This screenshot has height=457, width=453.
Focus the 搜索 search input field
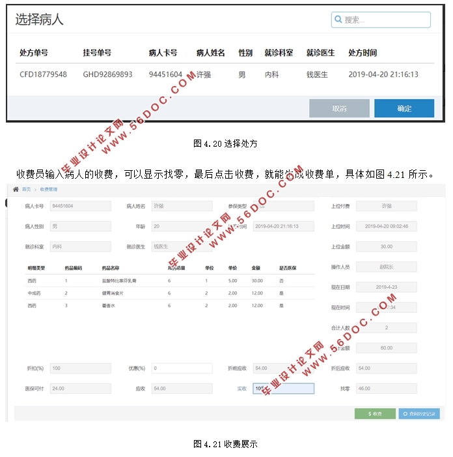(x=385, y=20)
